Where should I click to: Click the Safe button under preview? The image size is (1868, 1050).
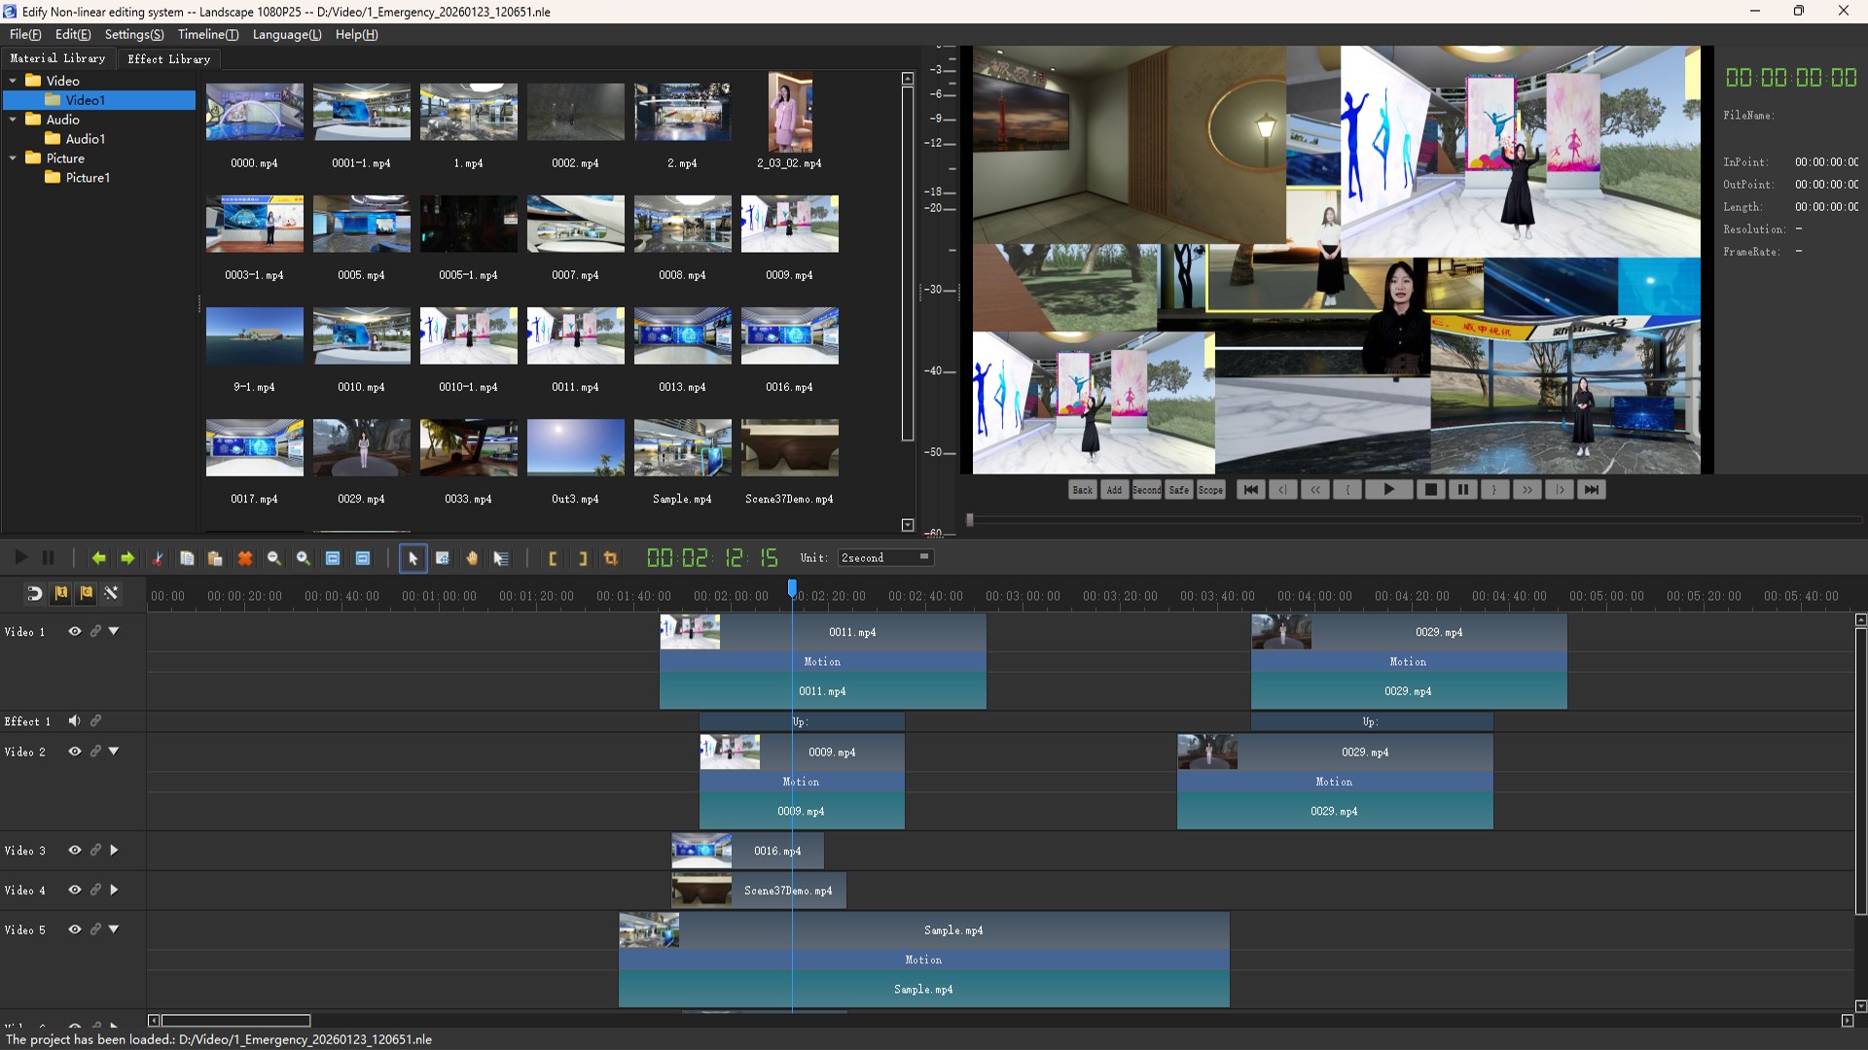point(1178,490)
